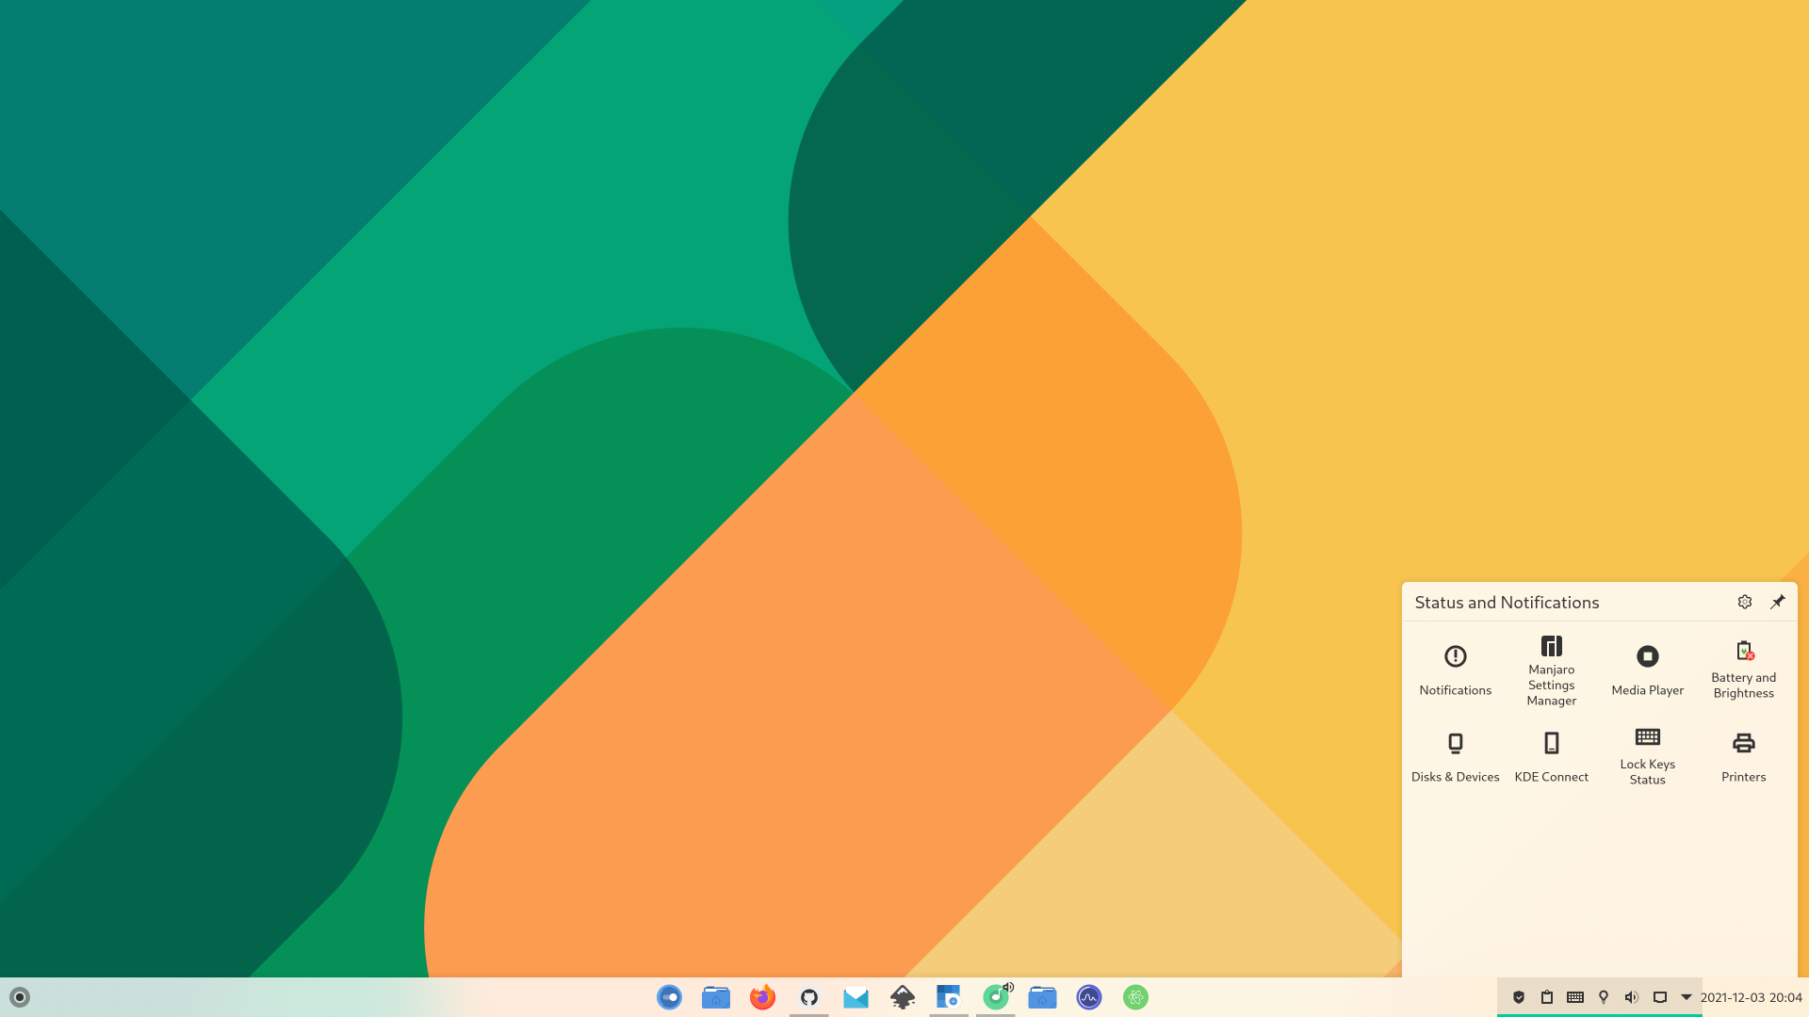Open Disks & Devices applet
This screenshot has height=1017, width=1809.
click(1455, 757)
